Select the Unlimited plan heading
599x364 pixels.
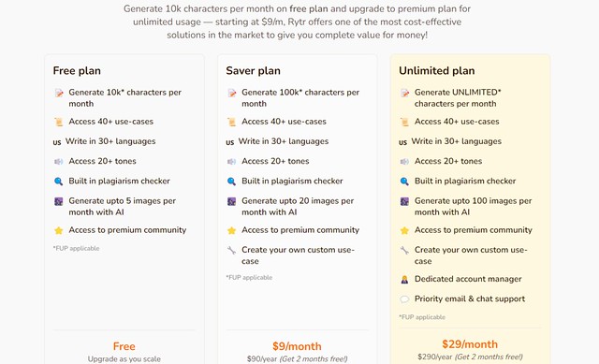tap(437, 71)
